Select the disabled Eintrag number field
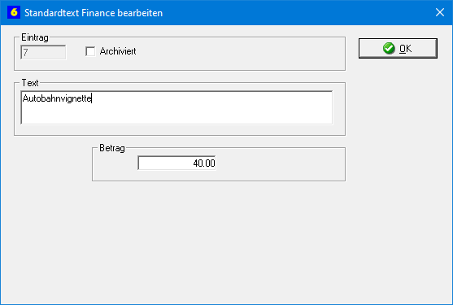Screen dimensions: 453x305 pos(43,52)
